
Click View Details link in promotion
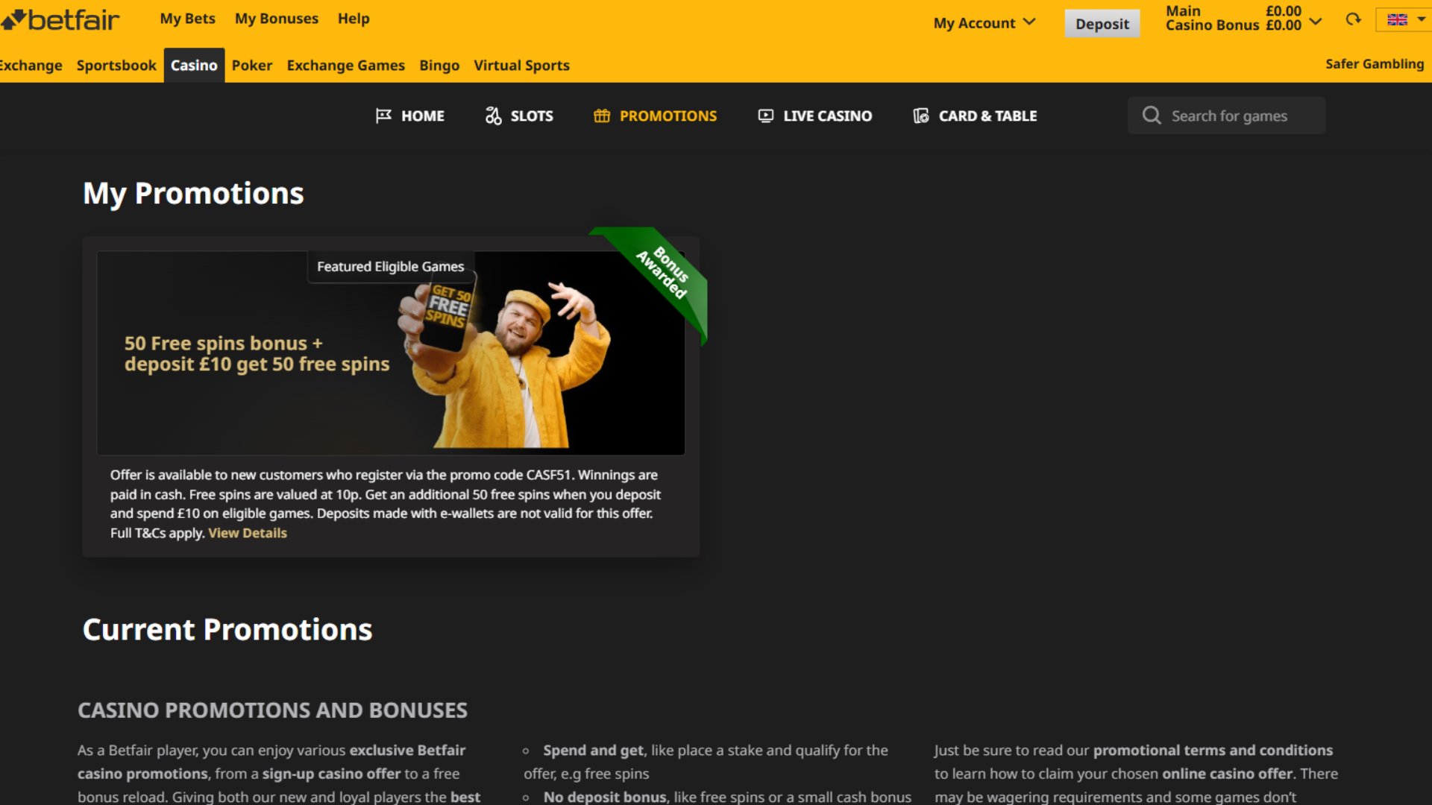coord(248,533)
